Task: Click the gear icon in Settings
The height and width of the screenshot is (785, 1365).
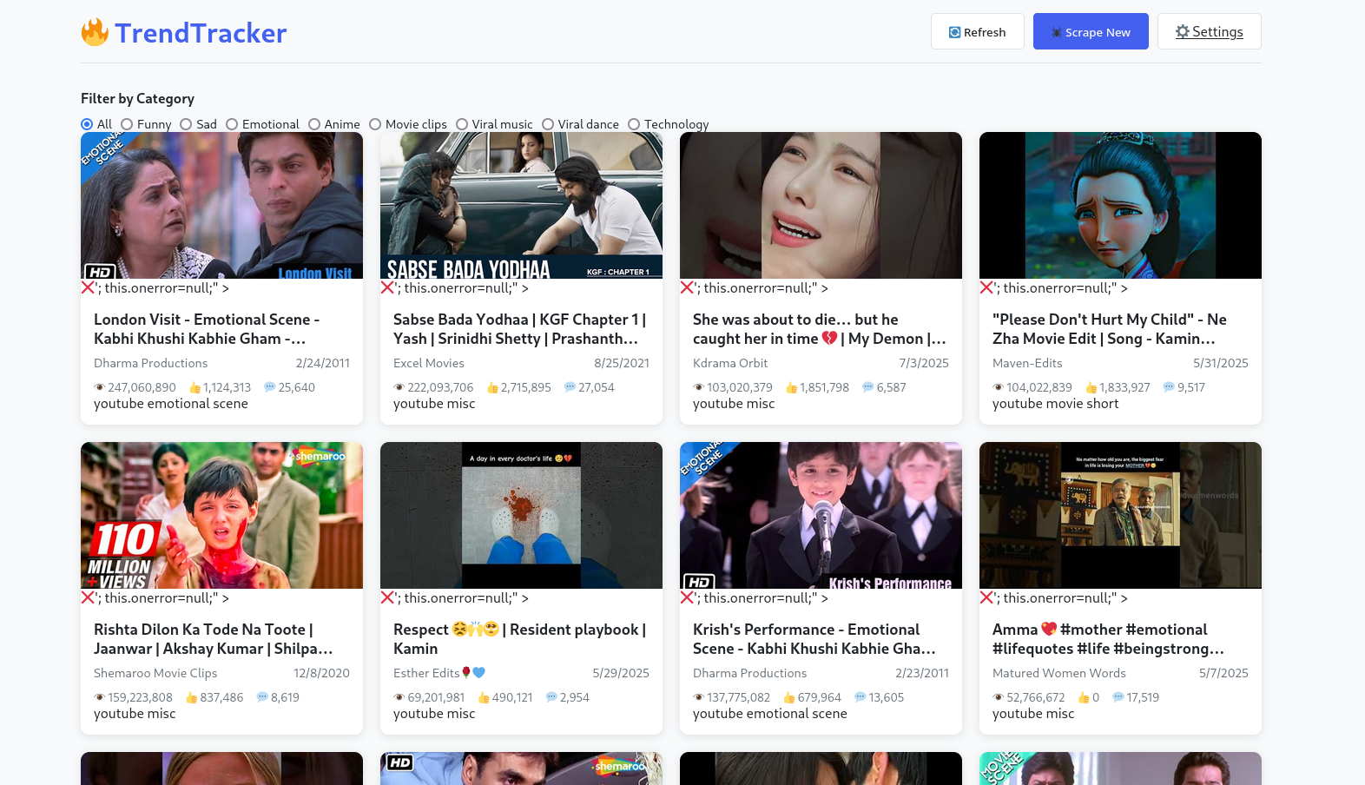Action: [1183, 32]
